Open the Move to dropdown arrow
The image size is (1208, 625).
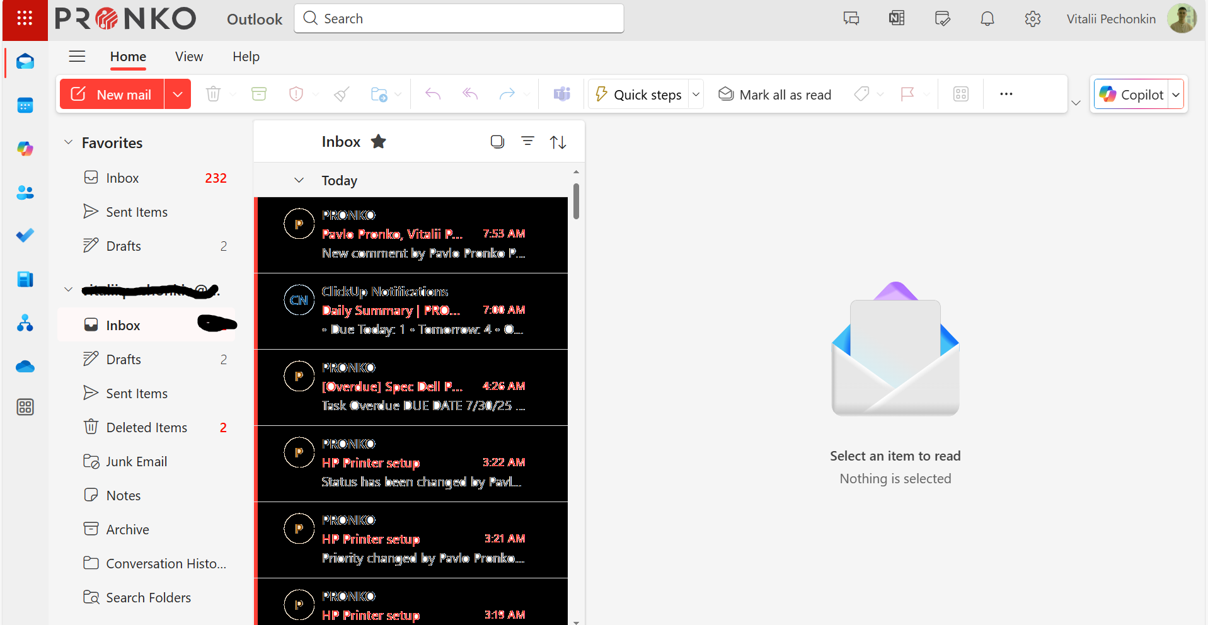click(398, 95)
